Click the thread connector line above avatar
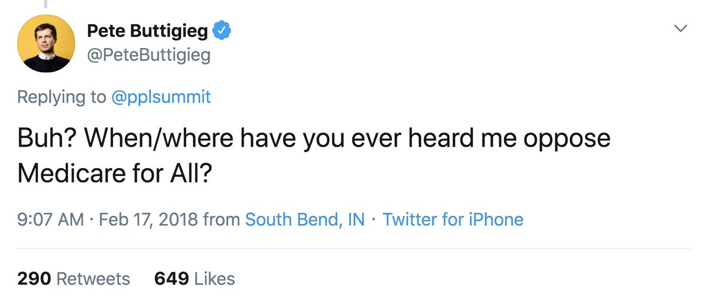Screen dimensions: 703x302 coord(46,3)
